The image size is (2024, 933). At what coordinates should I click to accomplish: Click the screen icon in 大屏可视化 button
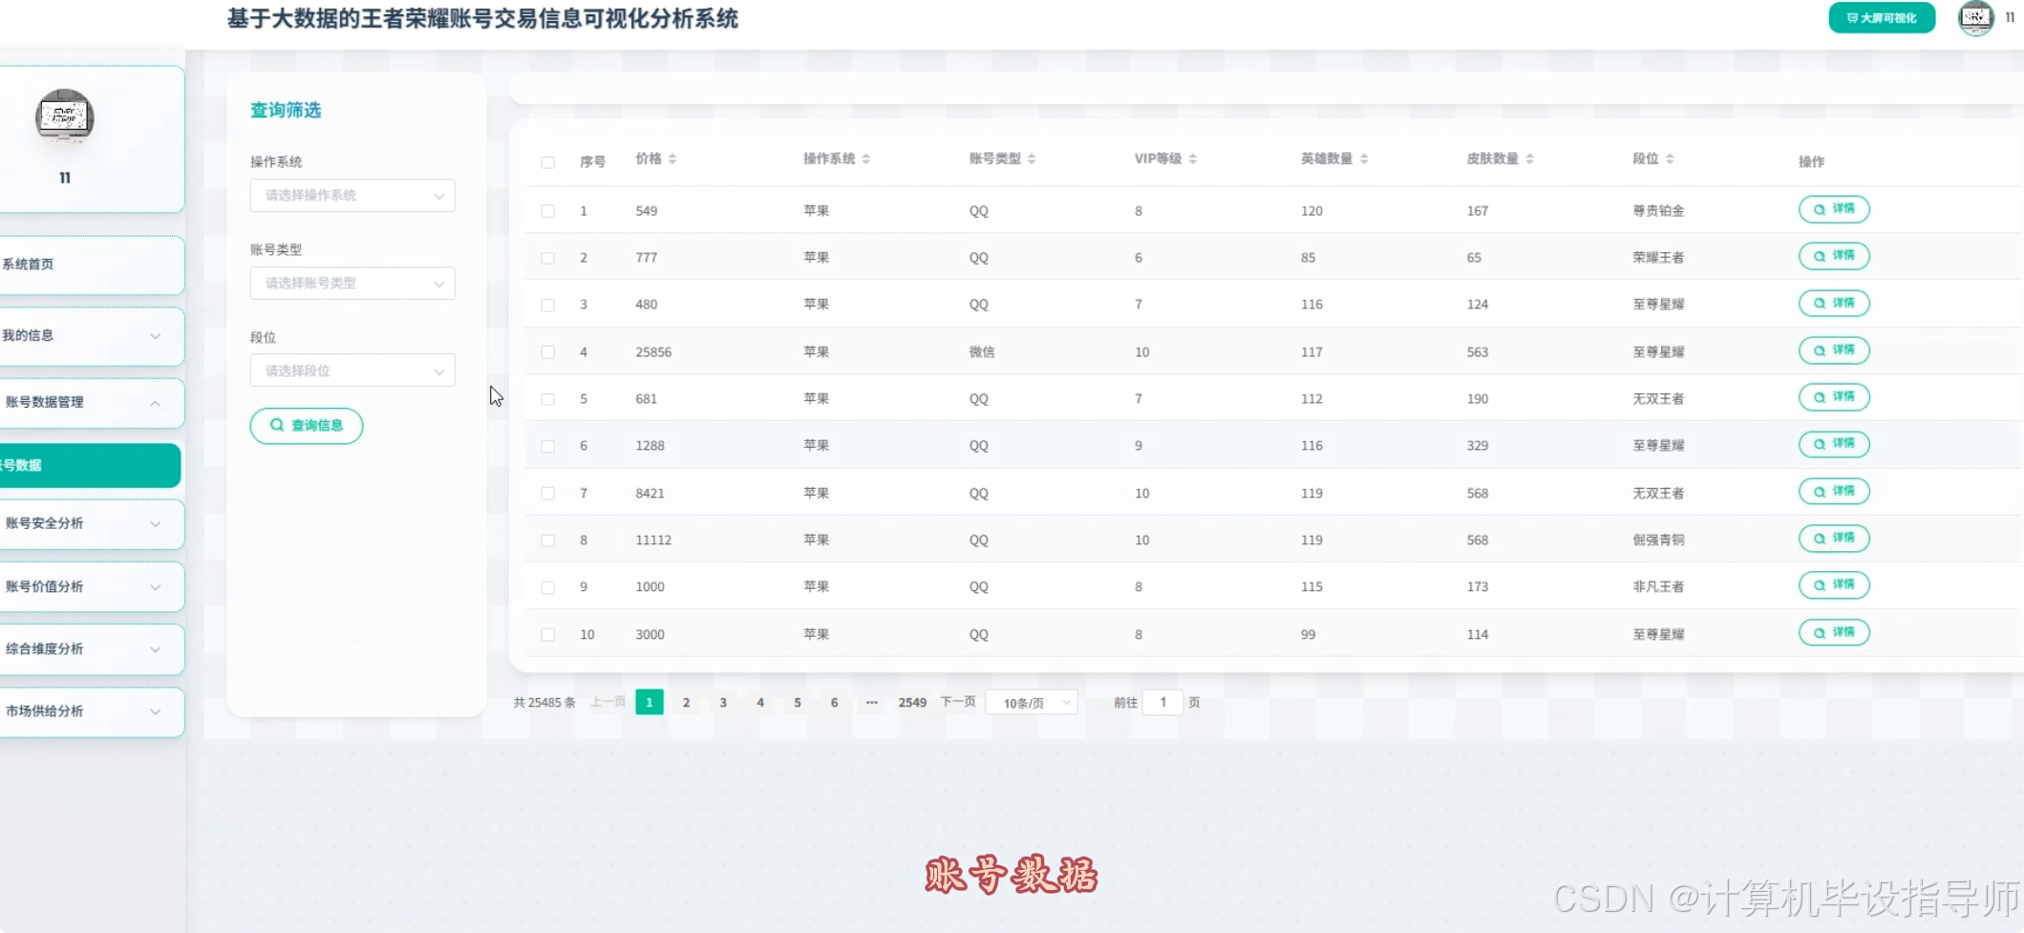click(x=1854, y=17)
